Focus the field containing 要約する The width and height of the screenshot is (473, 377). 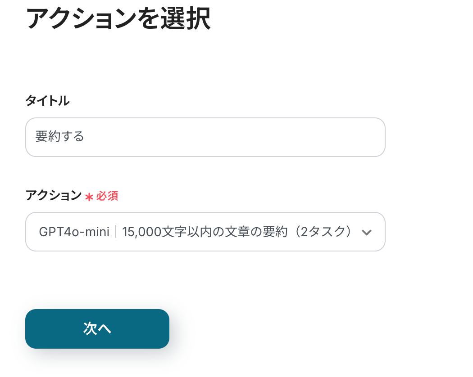pyautogui.click(x=205, y=137)
